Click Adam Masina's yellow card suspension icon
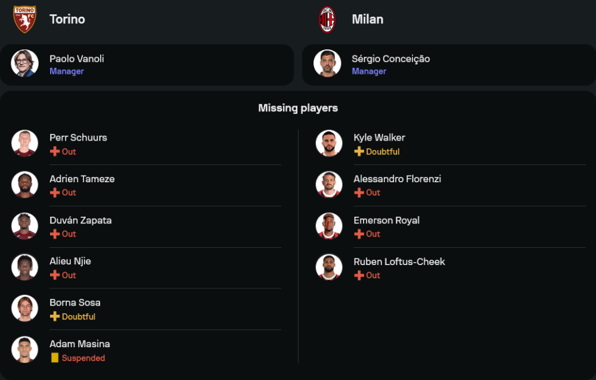 point(55,358)
